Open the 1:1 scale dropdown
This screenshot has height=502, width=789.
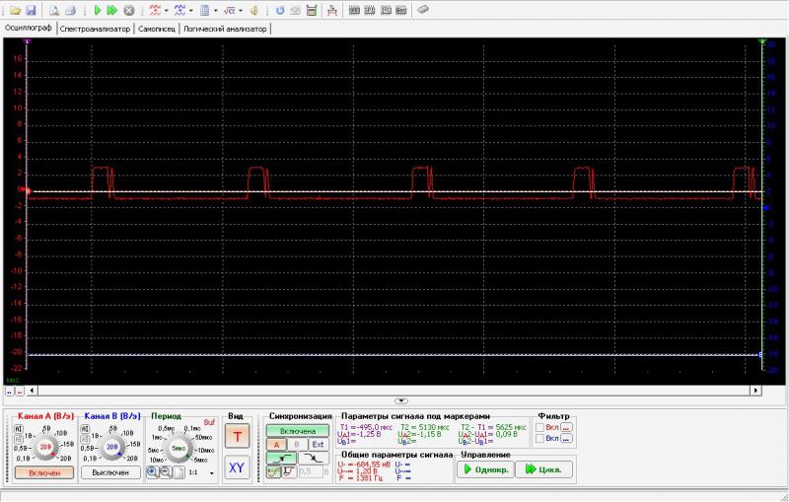[x=211, y=472]
